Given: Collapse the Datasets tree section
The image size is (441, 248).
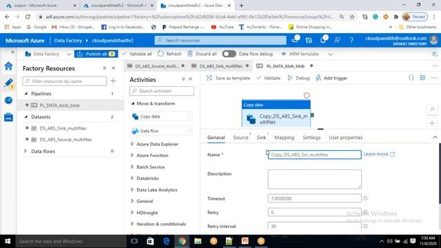Looking at the screenshot, I should (26, 116).
